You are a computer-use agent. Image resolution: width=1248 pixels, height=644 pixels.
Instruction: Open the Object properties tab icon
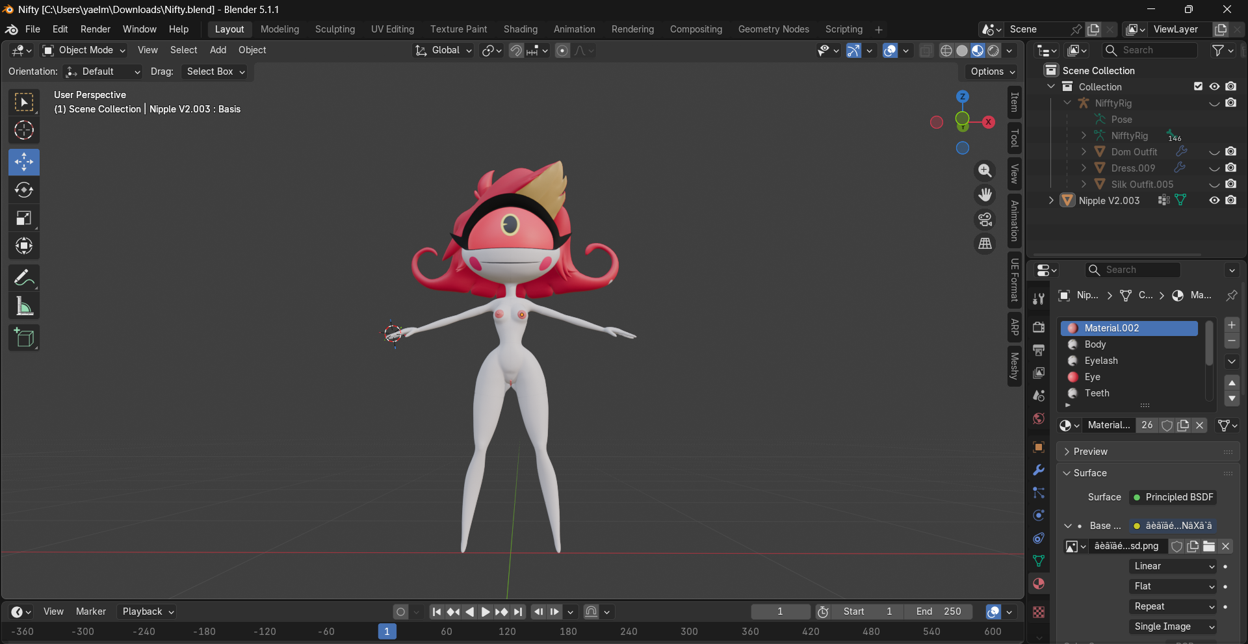click(x=1039, y=447)
